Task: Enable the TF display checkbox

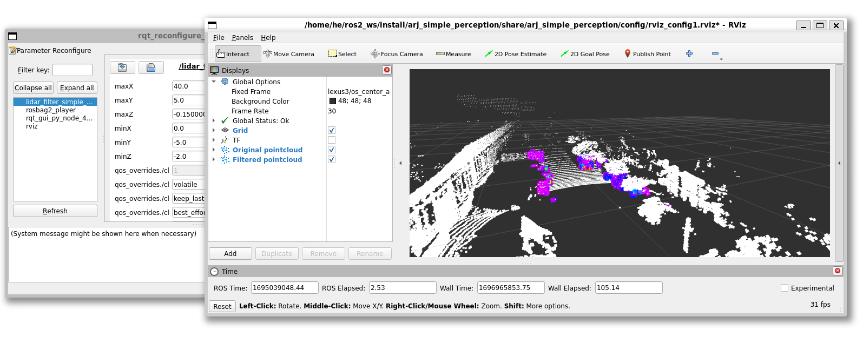Action: 332,140
